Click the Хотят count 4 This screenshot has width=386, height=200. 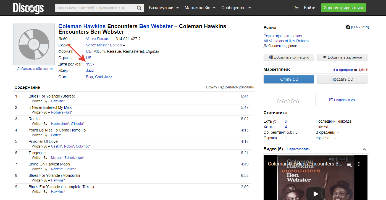[x=286, y=127]
